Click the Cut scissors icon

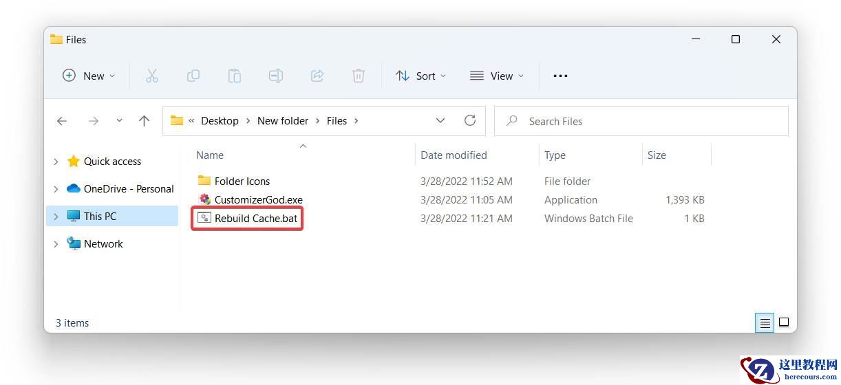152,76
